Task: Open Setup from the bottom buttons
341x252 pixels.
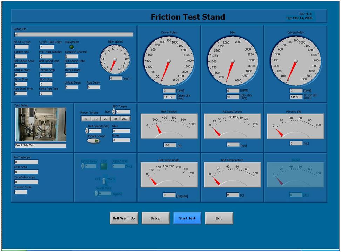Action: tap(155, 218)
